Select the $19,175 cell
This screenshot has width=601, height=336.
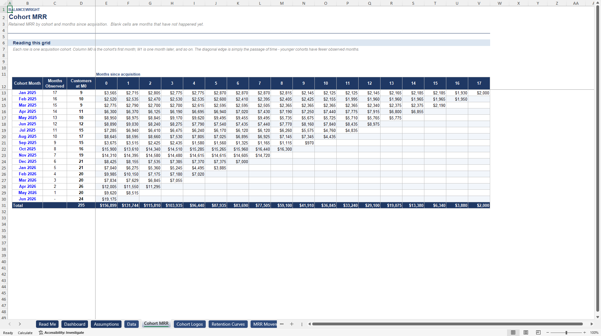point(106,199)
